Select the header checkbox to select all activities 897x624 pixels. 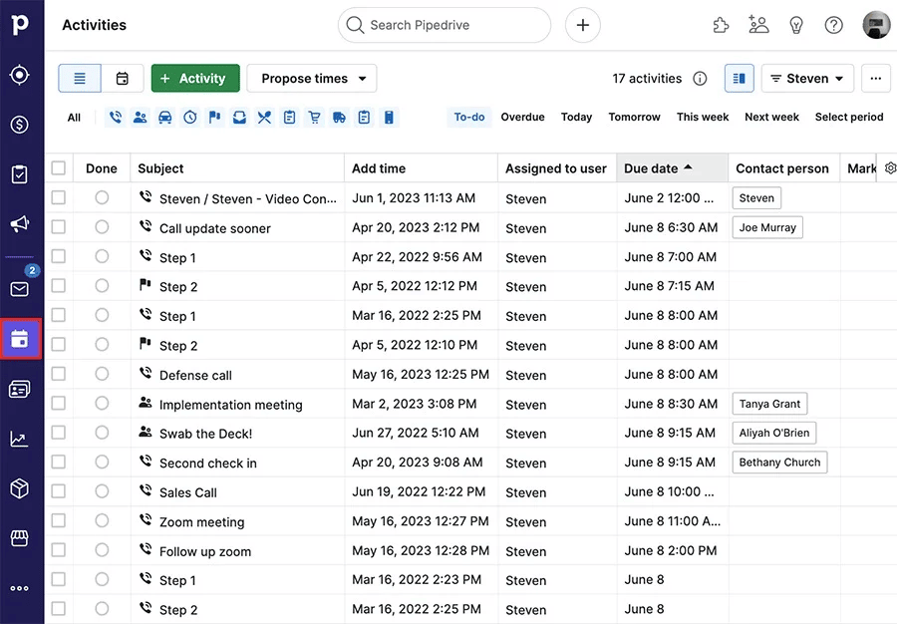pos(57,168)
